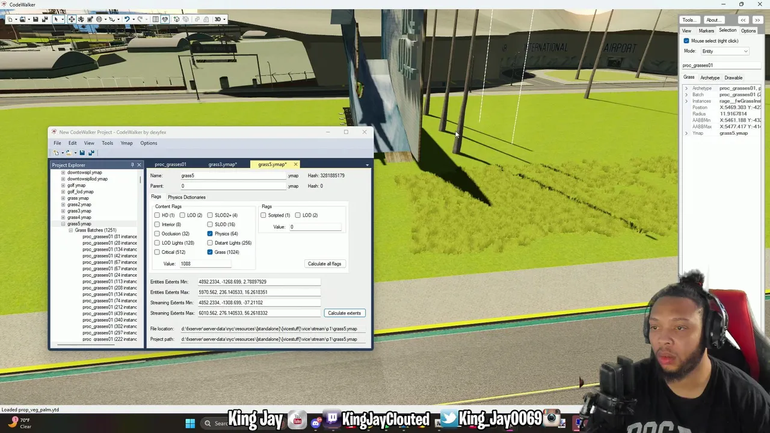Click the Calculate extents button
This screenshot has width=770, height=433.
click(x=344, y=313)
